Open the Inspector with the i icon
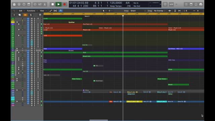215x121 pixels. (x=19, y=4)
